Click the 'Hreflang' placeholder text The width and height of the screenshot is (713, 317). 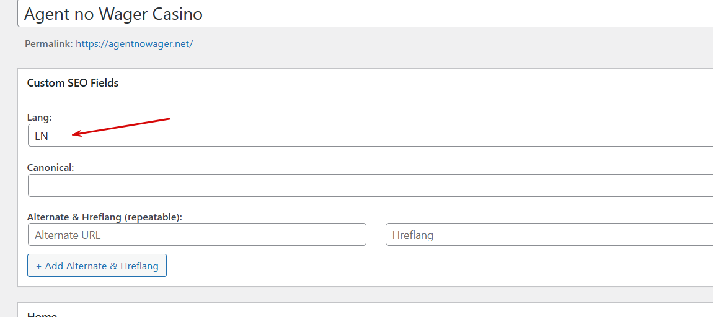413,235
